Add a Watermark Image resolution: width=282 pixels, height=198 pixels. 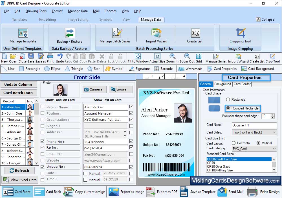(190, 69)
